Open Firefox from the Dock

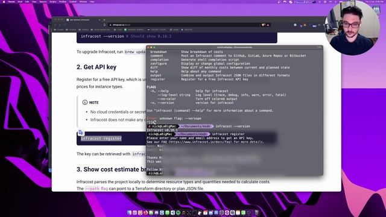click(x=146, y=213)
